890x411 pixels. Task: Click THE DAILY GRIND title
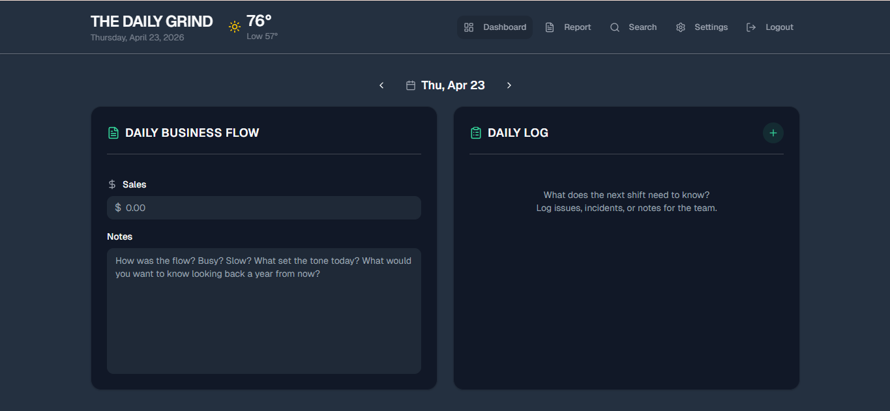[x=151, y=21]
